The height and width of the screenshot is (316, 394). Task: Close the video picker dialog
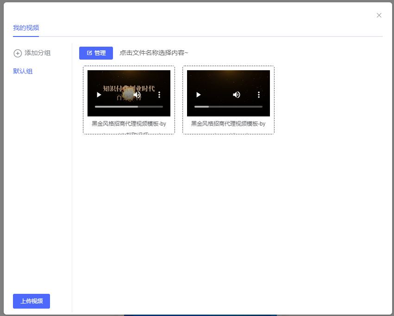pos(379,15)
